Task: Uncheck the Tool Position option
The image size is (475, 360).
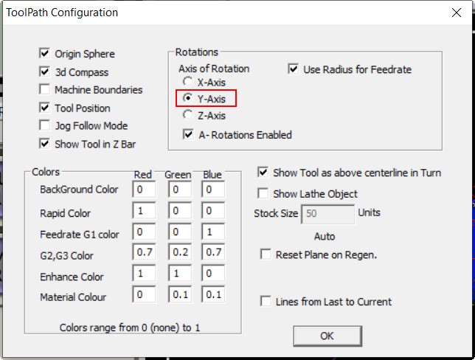Action: [x=44, y=108]
